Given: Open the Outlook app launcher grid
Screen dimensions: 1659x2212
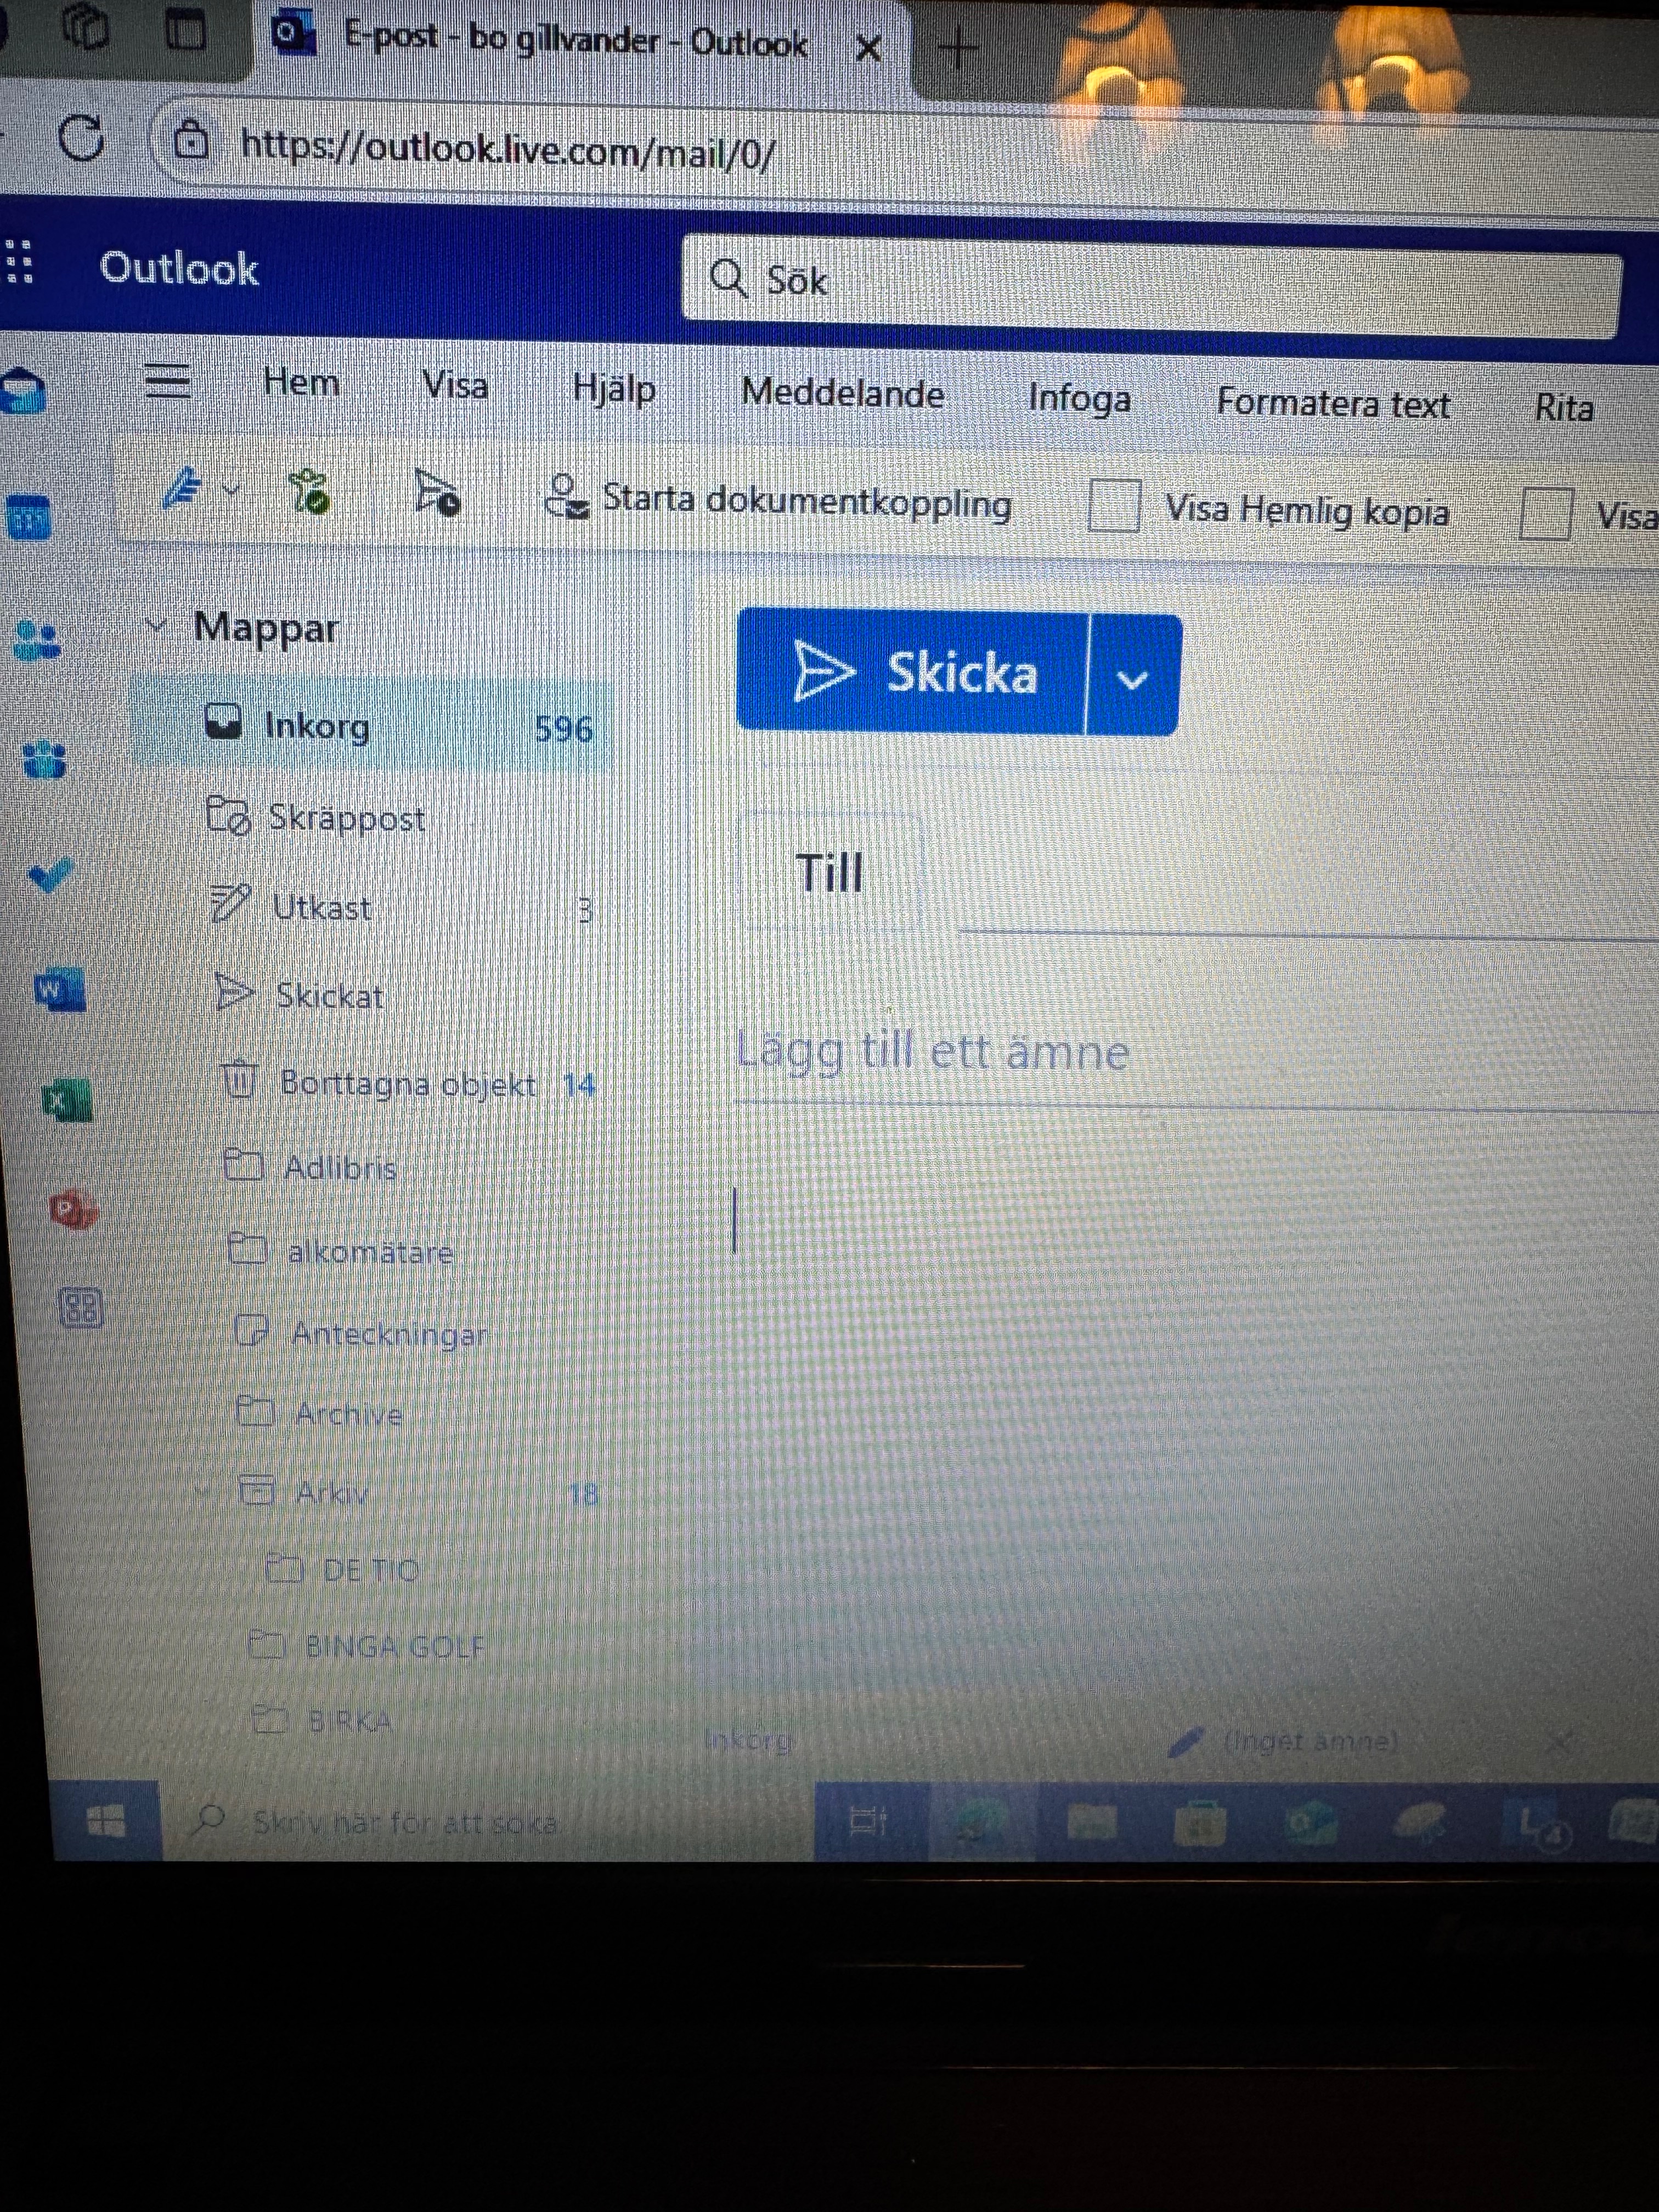Looking at the screenshot, I should click(x=18, y=262).
